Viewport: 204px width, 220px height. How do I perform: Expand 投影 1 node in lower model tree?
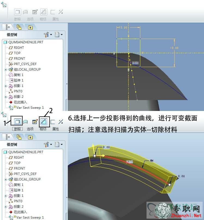(6, 196)
